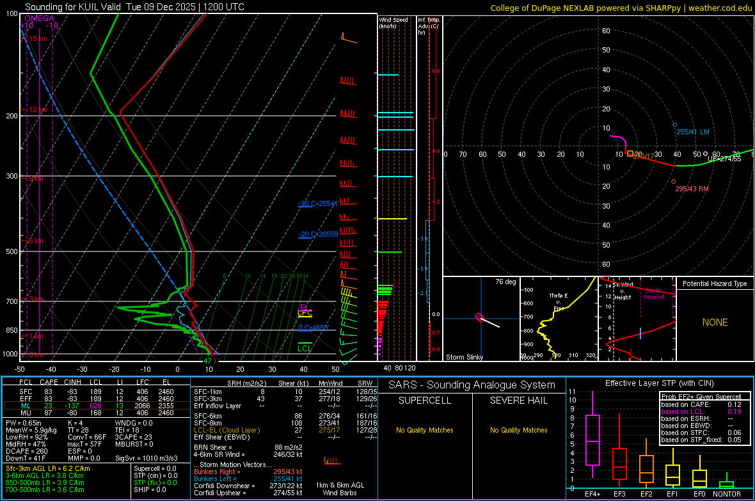
Task: Select the highlighted ML parcel row
Action: click(x=96, y=406)
